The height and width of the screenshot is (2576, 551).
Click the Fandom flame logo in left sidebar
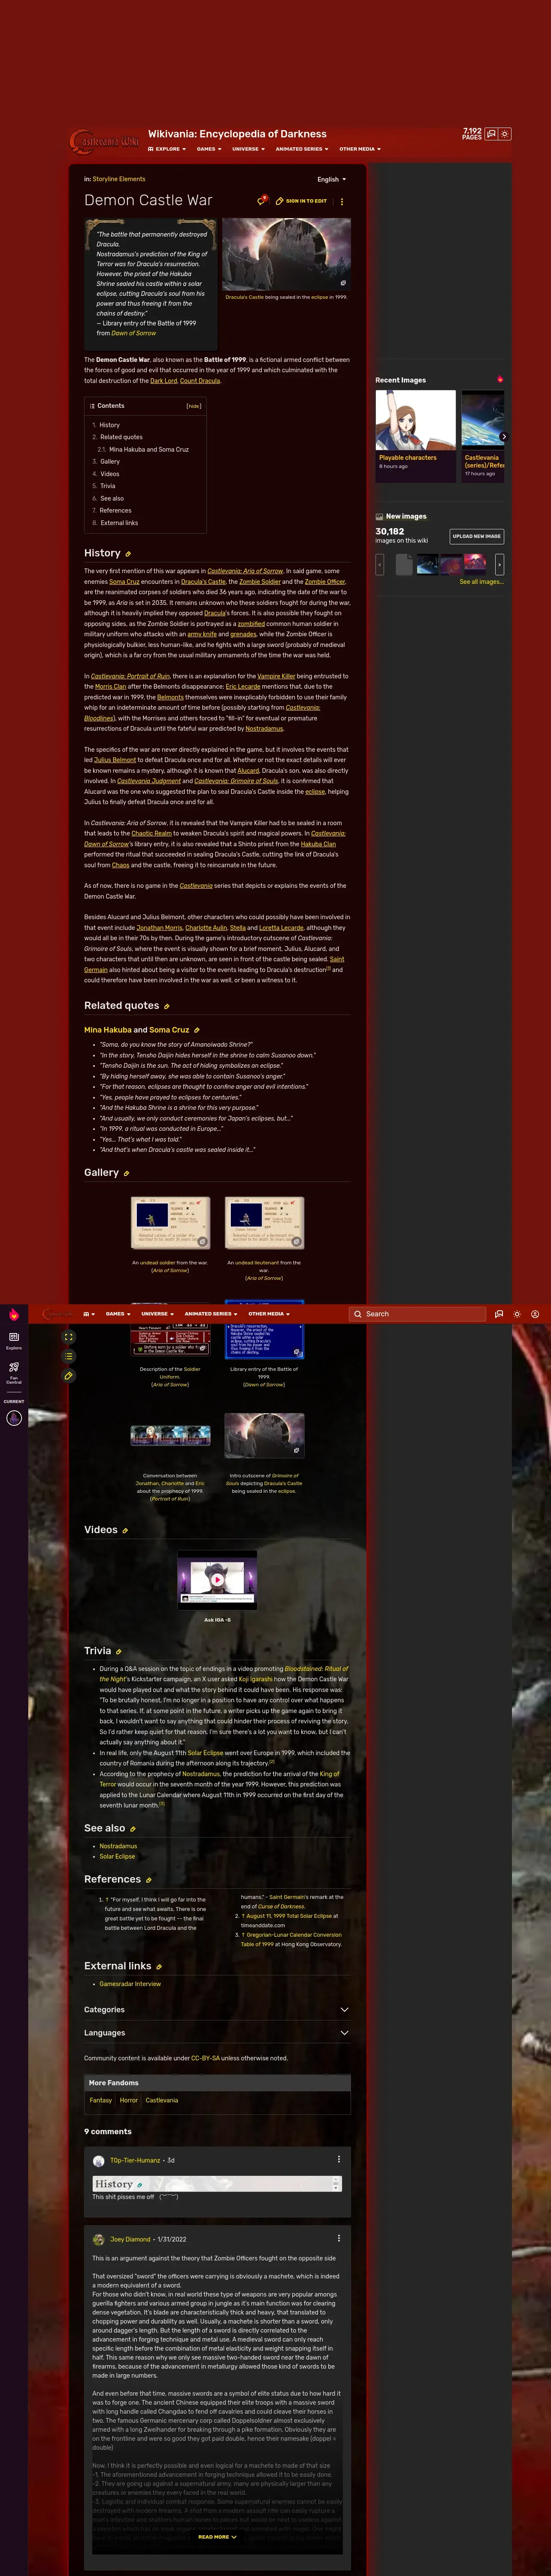pyautogui.click(x=14, y=1315)
